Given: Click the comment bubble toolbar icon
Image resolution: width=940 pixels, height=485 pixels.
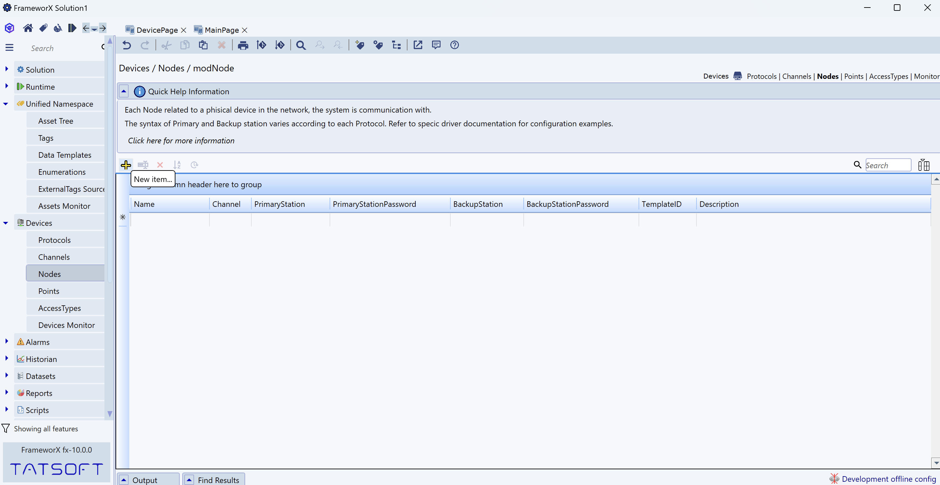Looking at the screenshot, I should point(436,45).
